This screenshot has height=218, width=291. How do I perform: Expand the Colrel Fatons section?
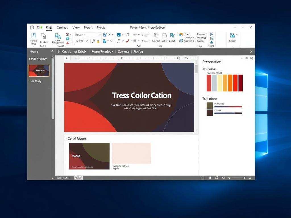click(66, 139)
